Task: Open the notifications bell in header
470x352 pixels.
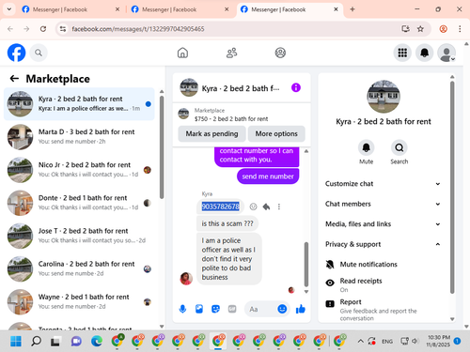Action: [425, 53]
